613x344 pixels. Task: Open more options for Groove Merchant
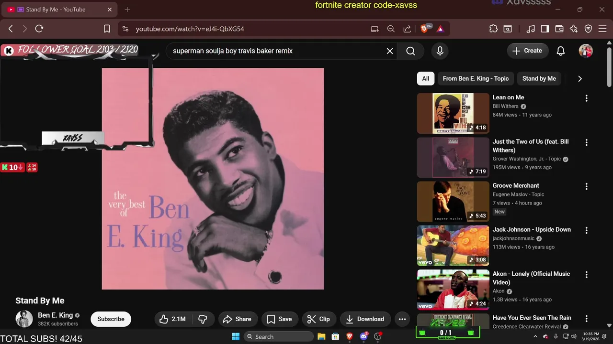click(x=586, y=186)
